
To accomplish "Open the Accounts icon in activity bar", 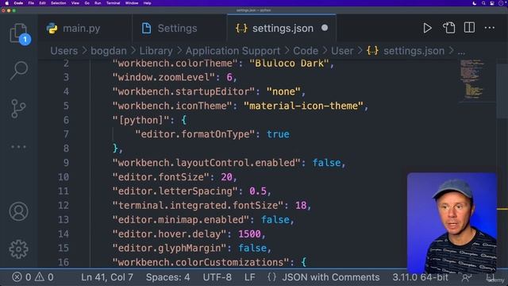I will tap(18, 211).
